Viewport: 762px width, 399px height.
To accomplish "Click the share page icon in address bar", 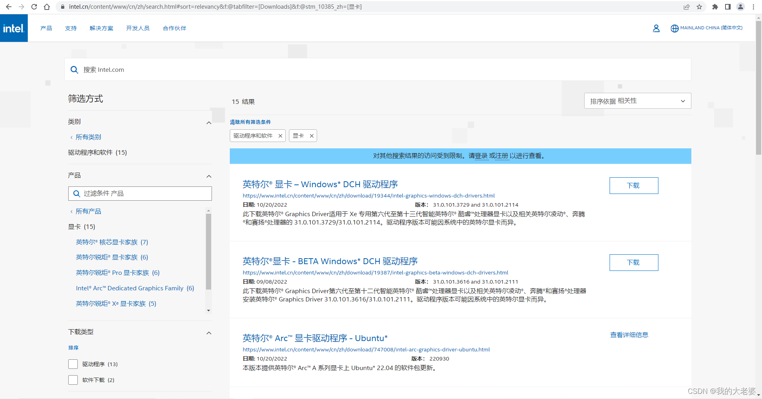I will coord(687,7).
